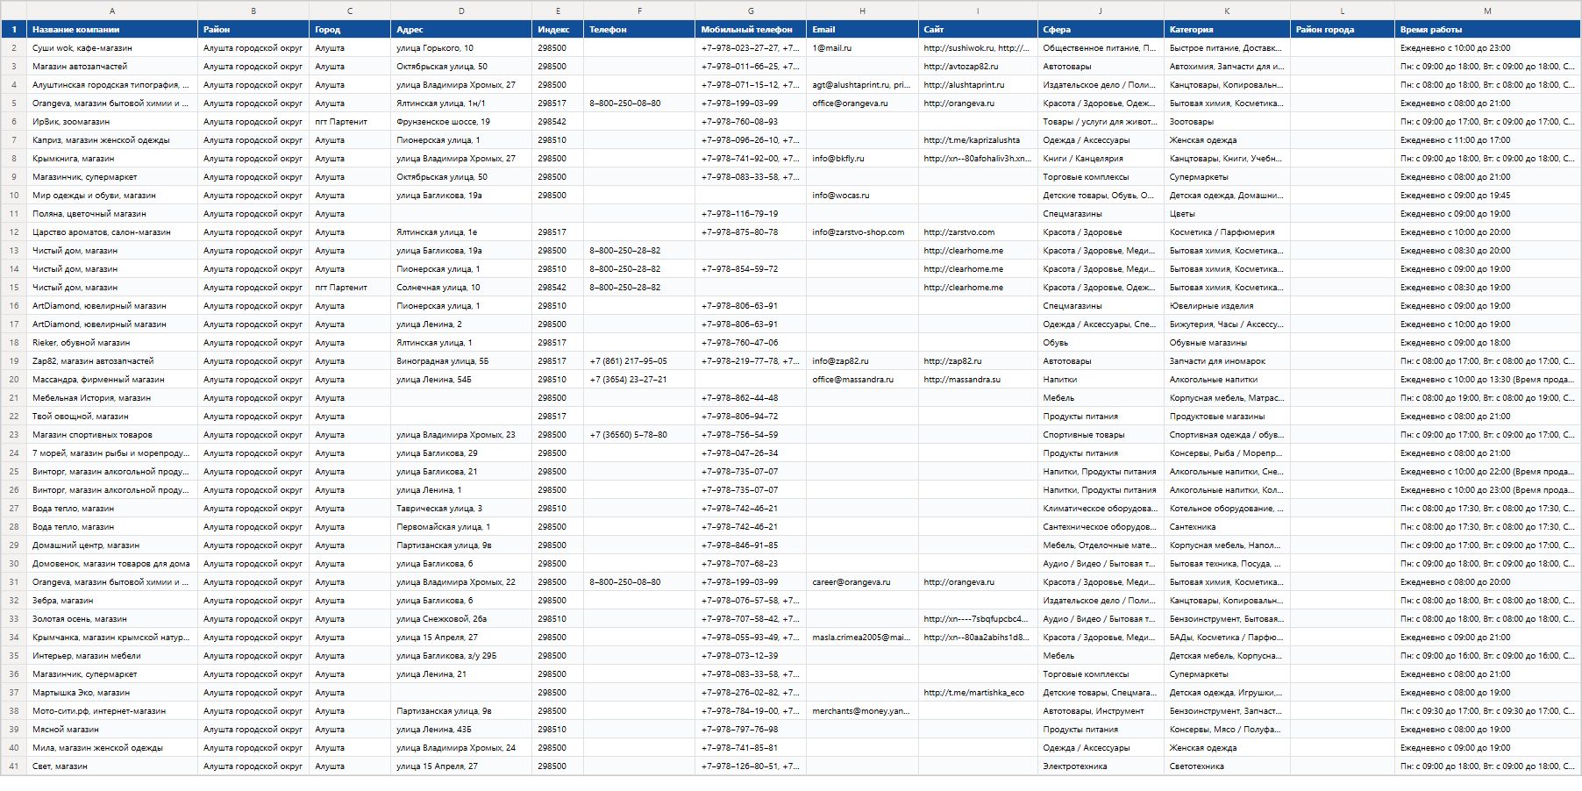The height and width of the screenshot is (791, 1582).
Task: Select cell 'Интерьер, магазин мебели'
Action: tap(112, 656)
